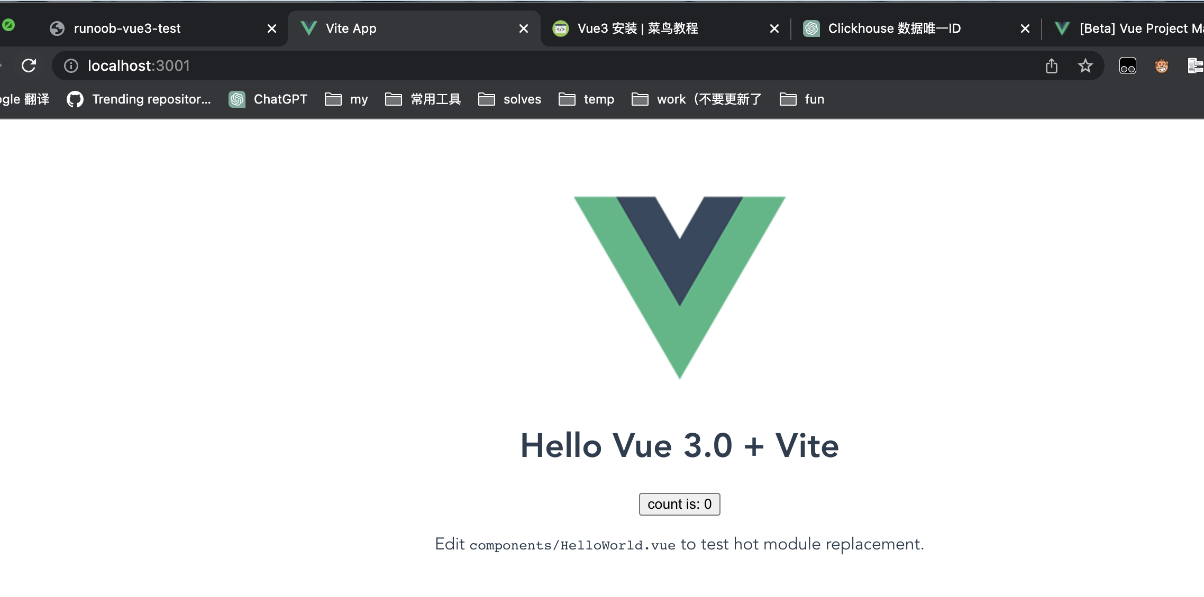Expand the solves bookmark folder
The image size is (1204, 597).
tap(510, 99)
